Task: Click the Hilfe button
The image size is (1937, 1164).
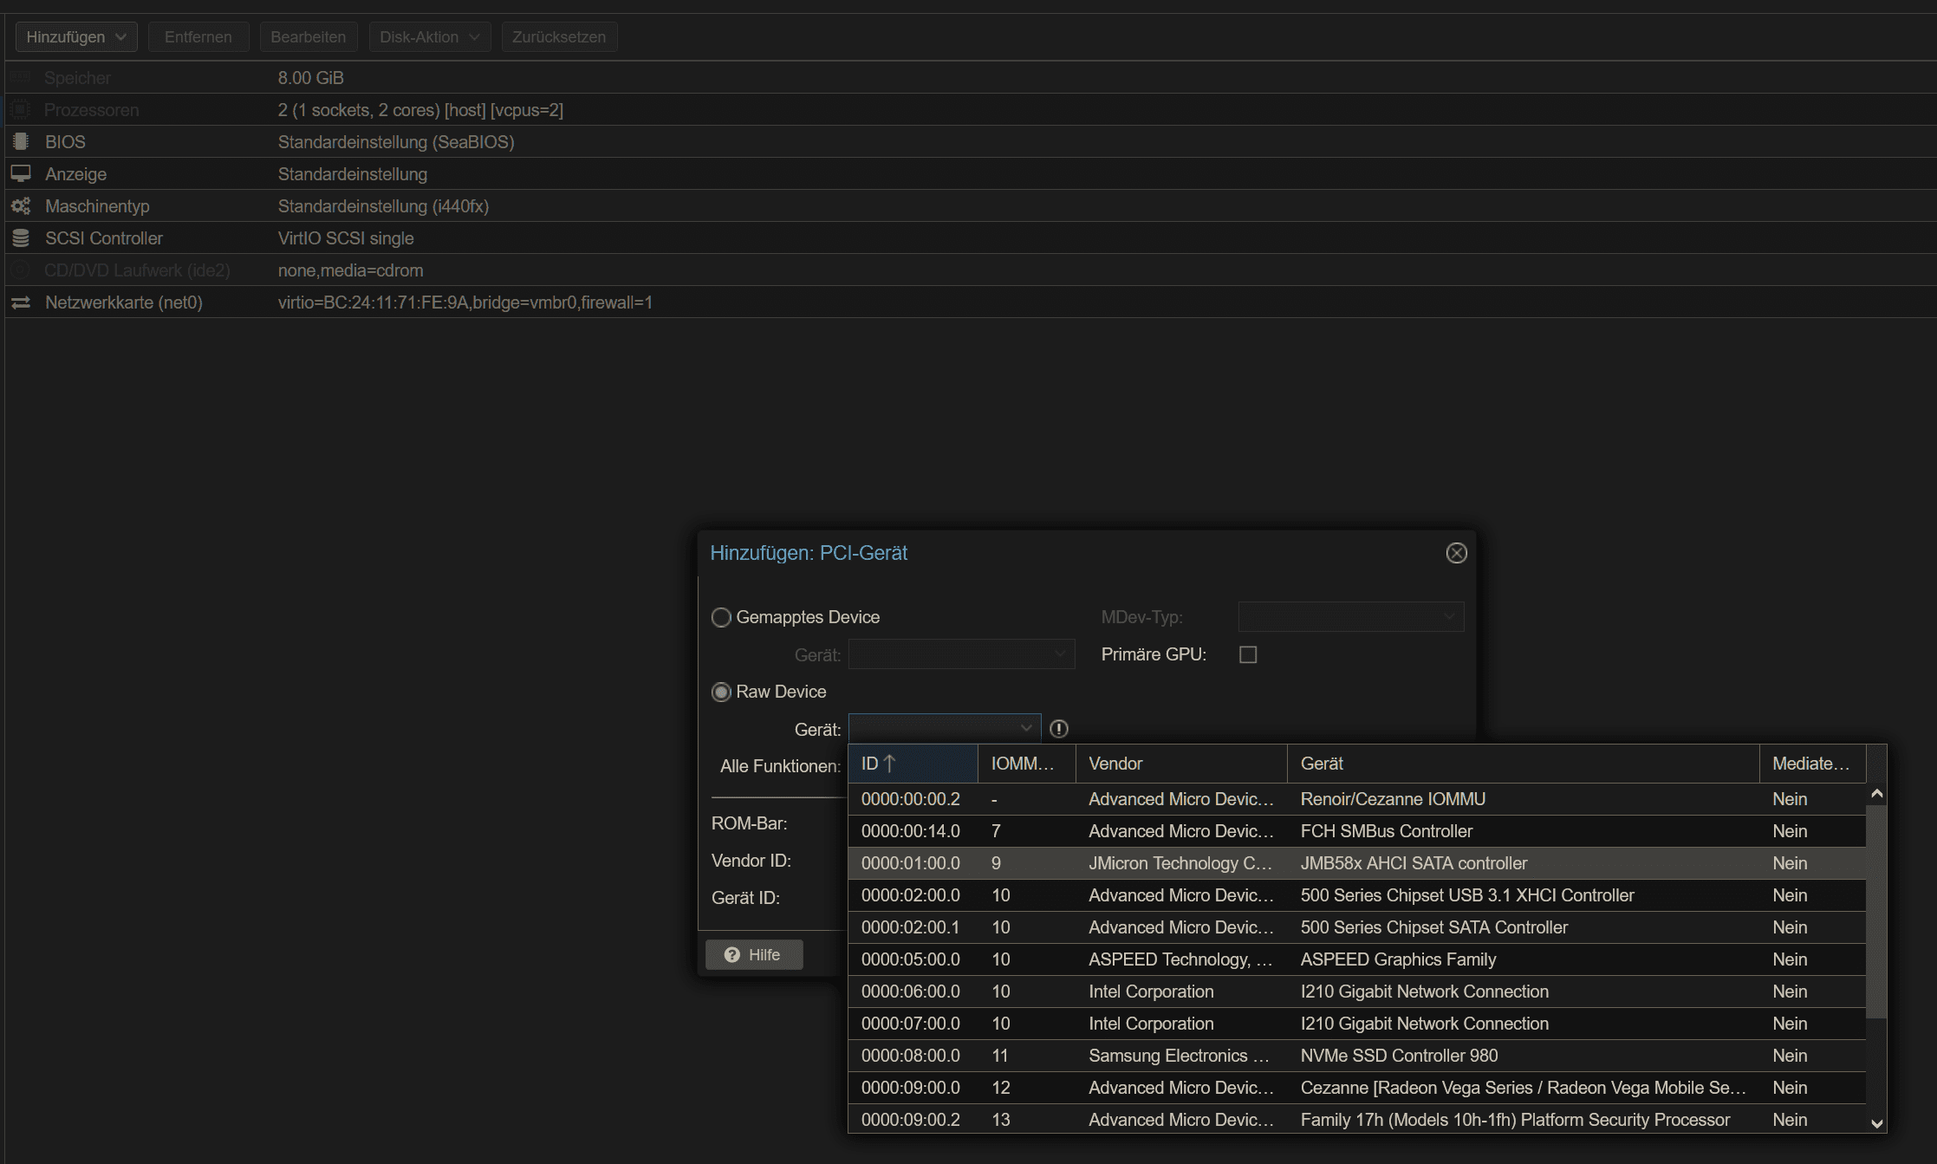Action: point(753,954)
